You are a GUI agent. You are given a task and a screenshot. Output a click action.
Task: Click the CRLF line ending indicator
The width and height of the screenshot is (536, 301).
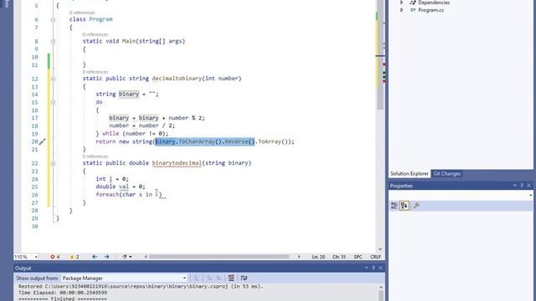[x=375, y=257]
